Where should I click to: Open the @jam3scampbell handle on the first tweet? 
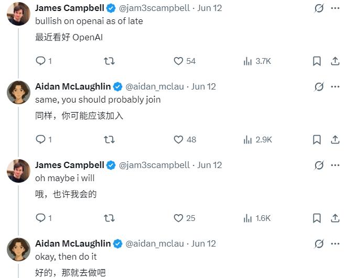[x=154, y=8]
